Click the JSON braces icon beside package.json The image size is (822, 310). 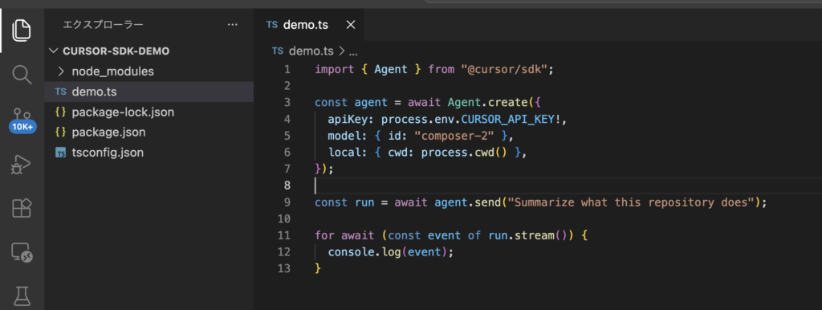(61, 133)
